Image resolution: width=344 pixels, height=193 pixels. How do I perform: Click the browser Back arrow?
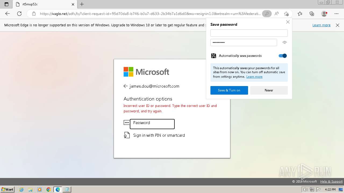coord(8,14)
